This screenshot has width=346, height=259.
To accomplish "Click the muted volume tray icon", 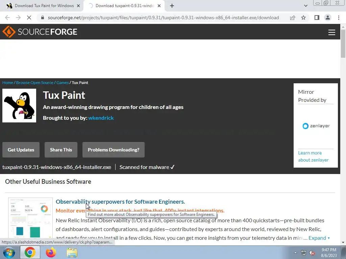I will [312, 253].
